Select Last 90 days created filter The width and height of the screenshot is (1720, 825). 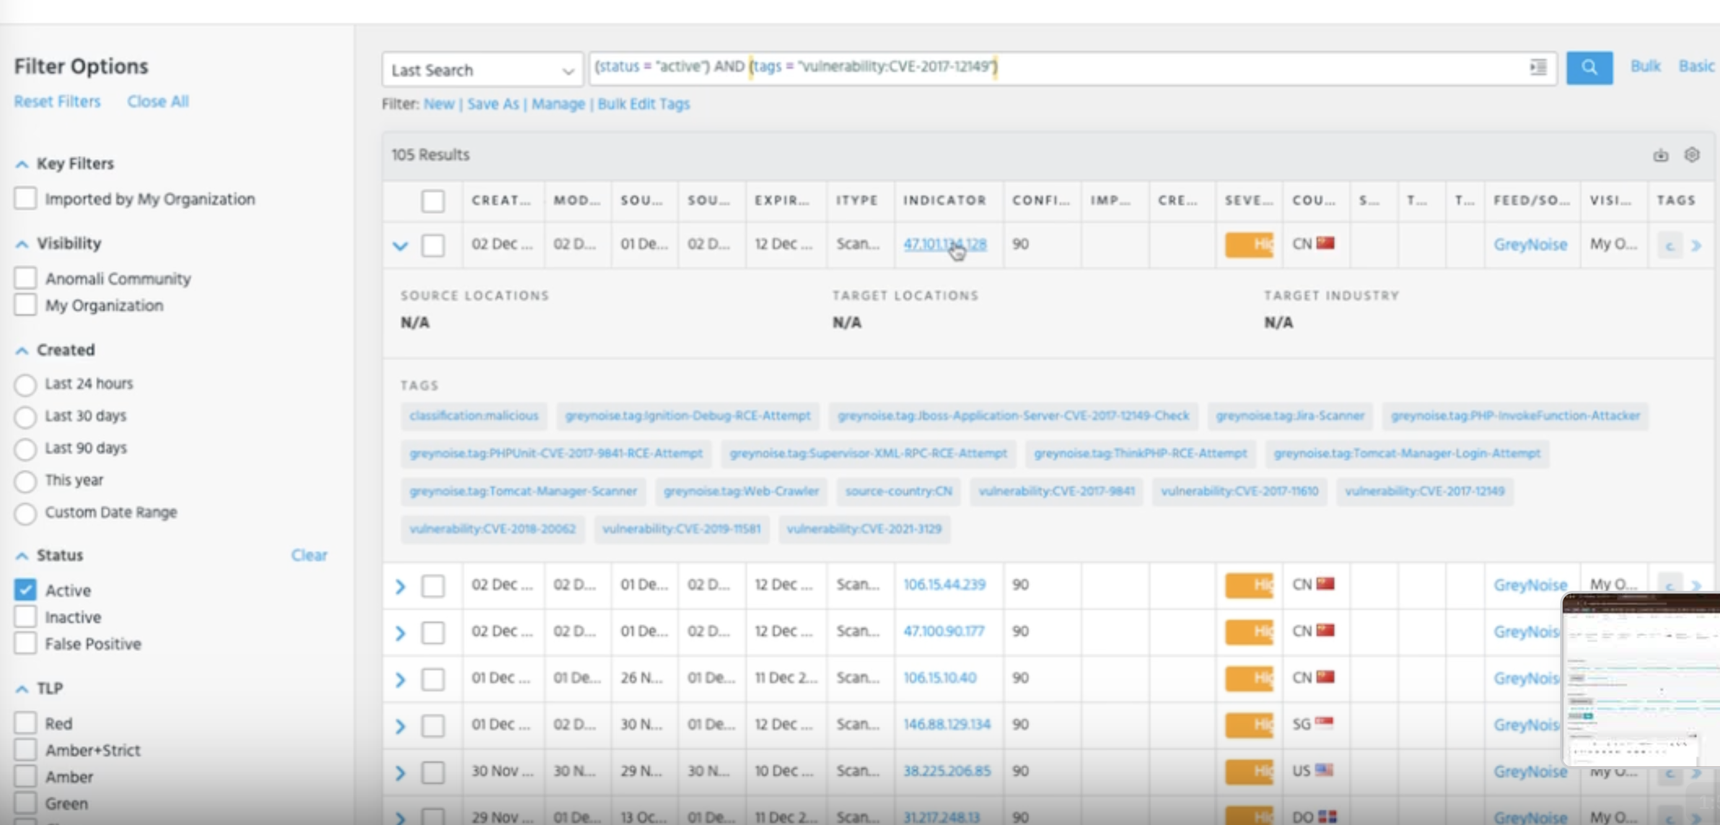tap(25, 448)
